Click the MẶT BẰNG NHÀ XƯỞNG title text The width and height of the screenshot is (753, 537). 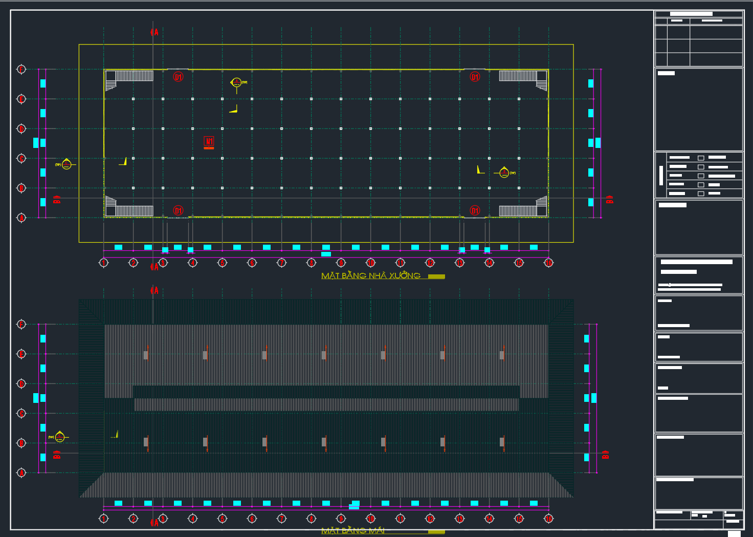tap(370, 276)
